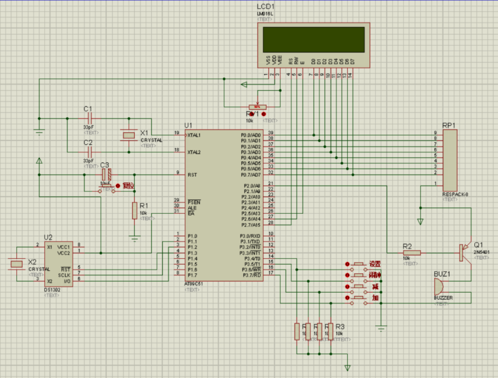
Task: Select power terminal below RP1 pin 1
Action: (x=420, y=222)
